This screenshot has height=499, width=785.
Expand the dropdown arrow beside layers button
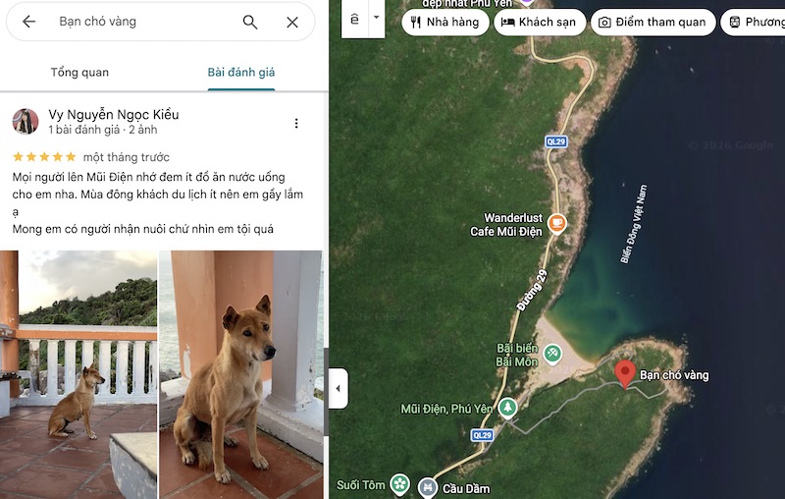click(x=377, y=18)
